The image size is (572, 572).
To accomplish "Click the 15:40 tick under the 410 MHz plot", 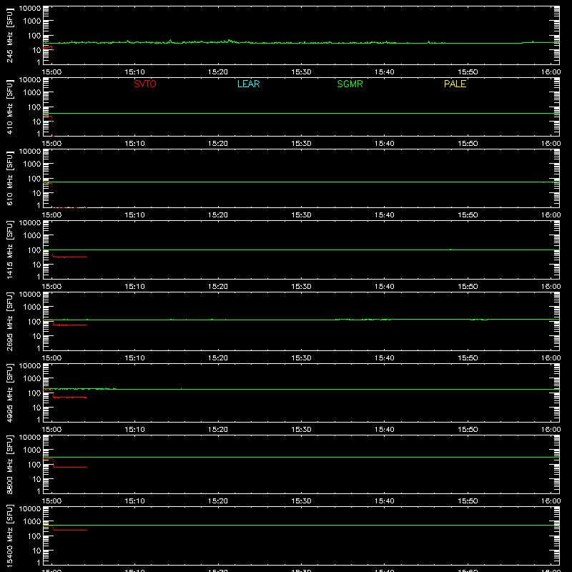I will click(x=385, y=144).
